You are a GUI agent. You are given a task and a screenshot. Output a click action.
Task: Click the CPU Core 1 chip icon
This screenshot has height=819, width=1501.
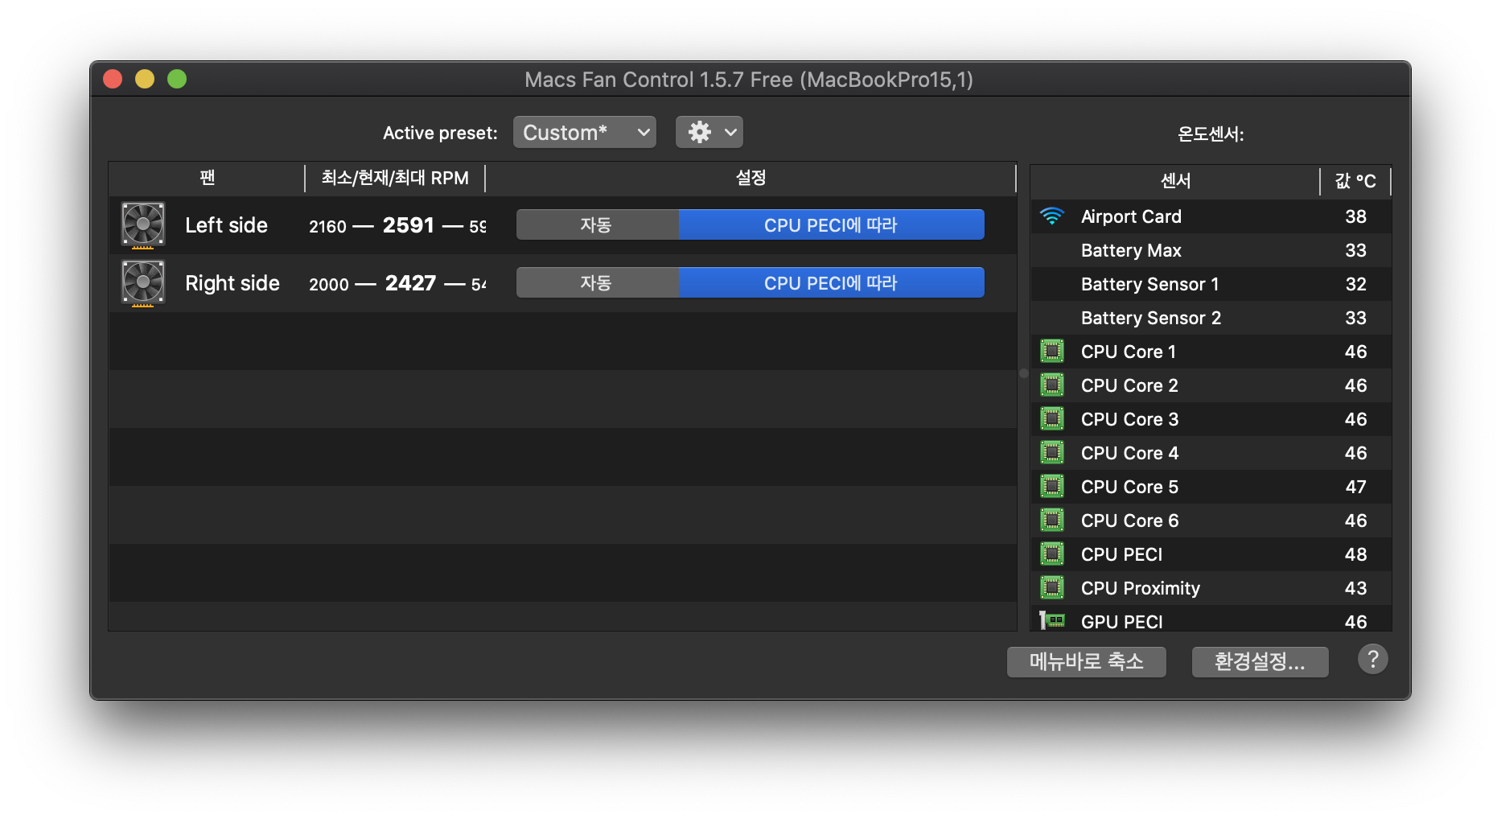(1052, 352)
